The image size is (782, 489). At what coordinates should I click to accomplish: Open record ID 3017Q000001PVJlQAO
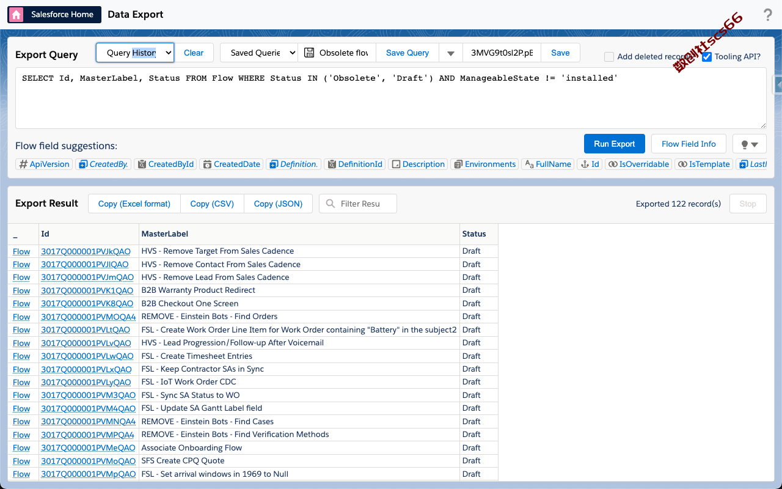[85, 265]
